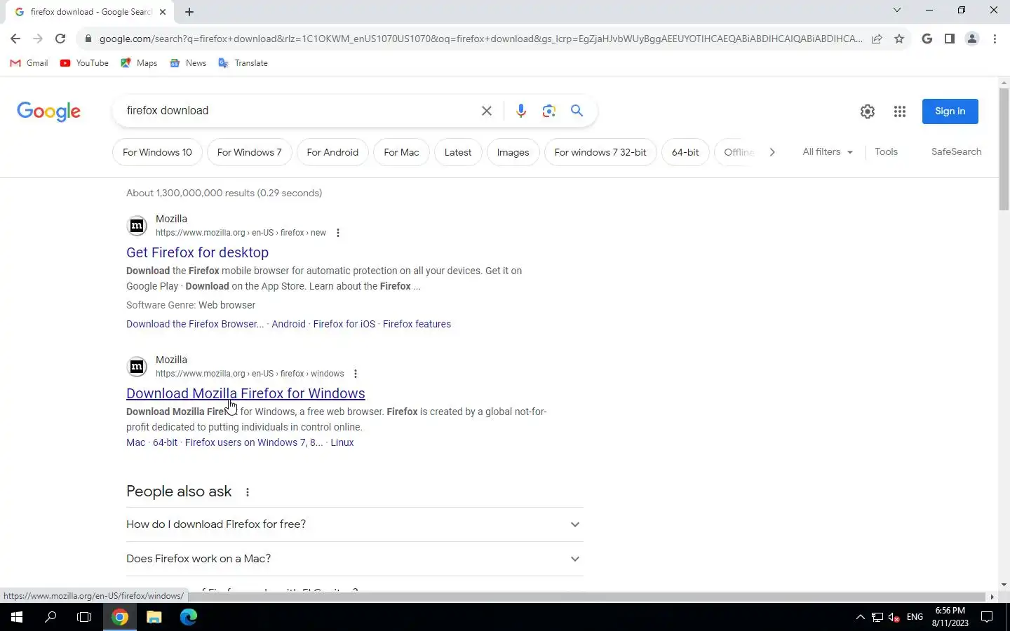Open the Maps bookmark
The height and width of the screenshot is (631, 1010).
(139, 63)
